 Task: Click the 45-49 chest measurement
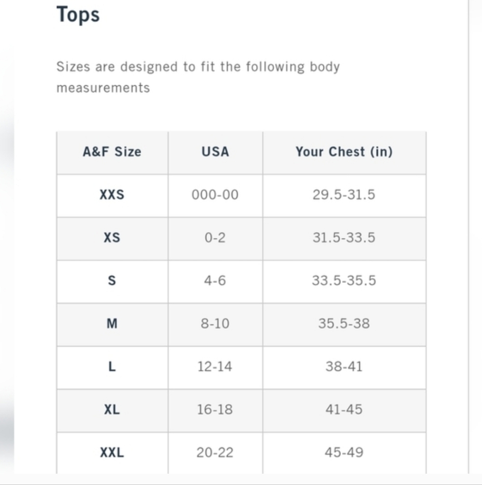pyautogui.click(x=344, y=453)
